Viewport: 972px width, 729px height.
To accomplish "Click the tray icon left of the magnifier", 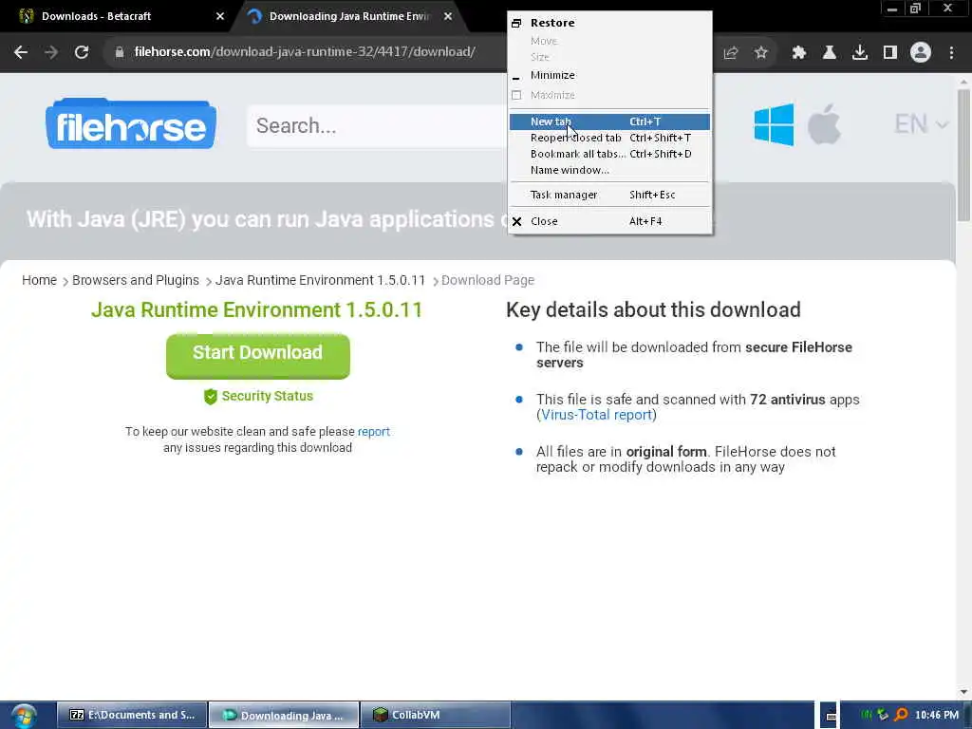I will [883, 715].
